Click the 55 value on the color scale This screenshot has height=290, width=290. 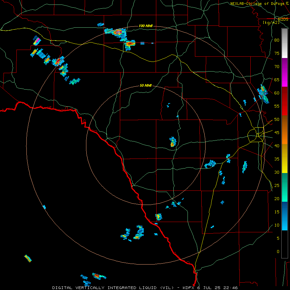coord(277,106)
